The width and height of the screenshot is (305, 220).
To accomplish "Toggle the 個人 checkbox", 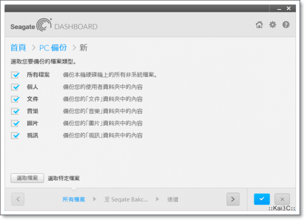I will 15,87.
